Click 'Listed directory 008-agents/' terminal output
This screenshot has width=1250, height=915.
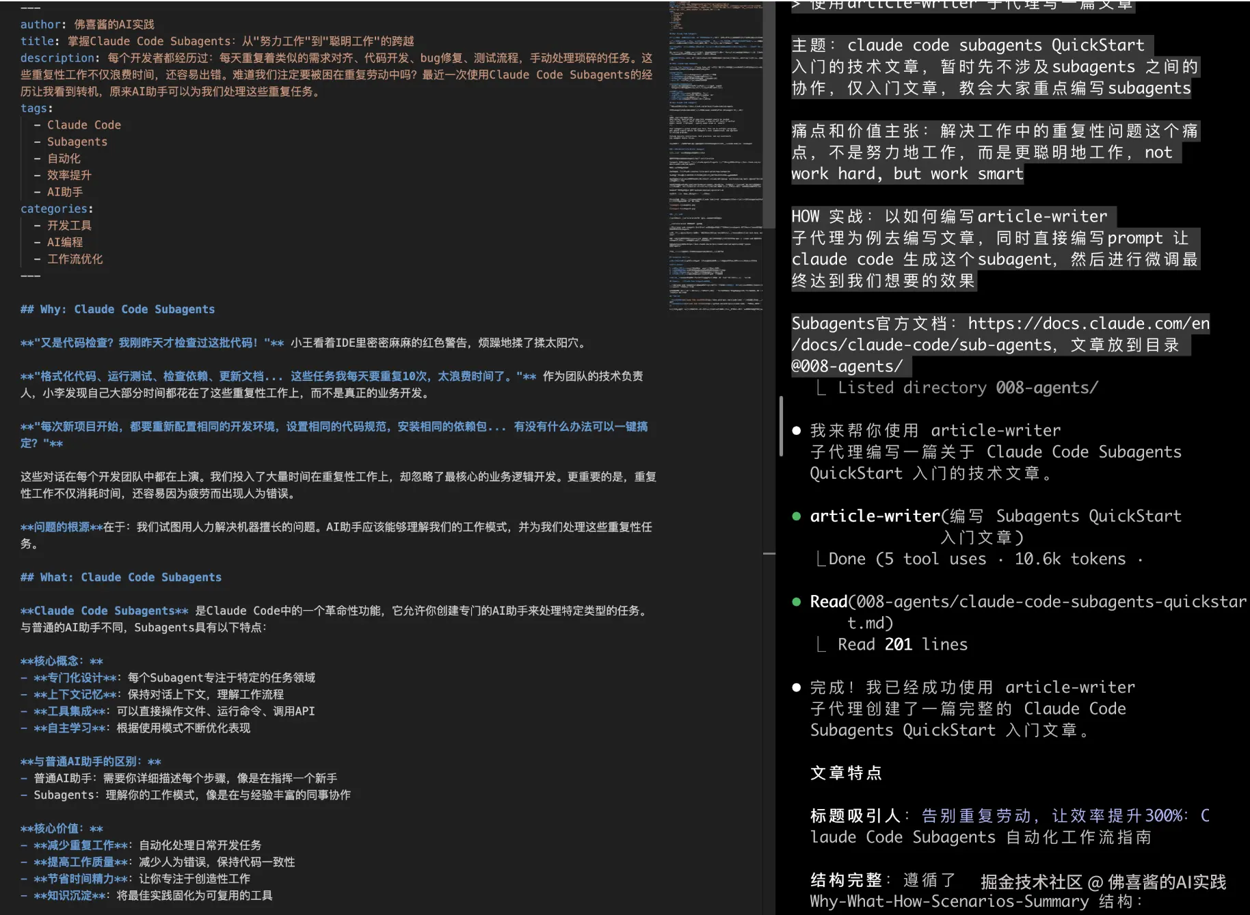[968, 388]
